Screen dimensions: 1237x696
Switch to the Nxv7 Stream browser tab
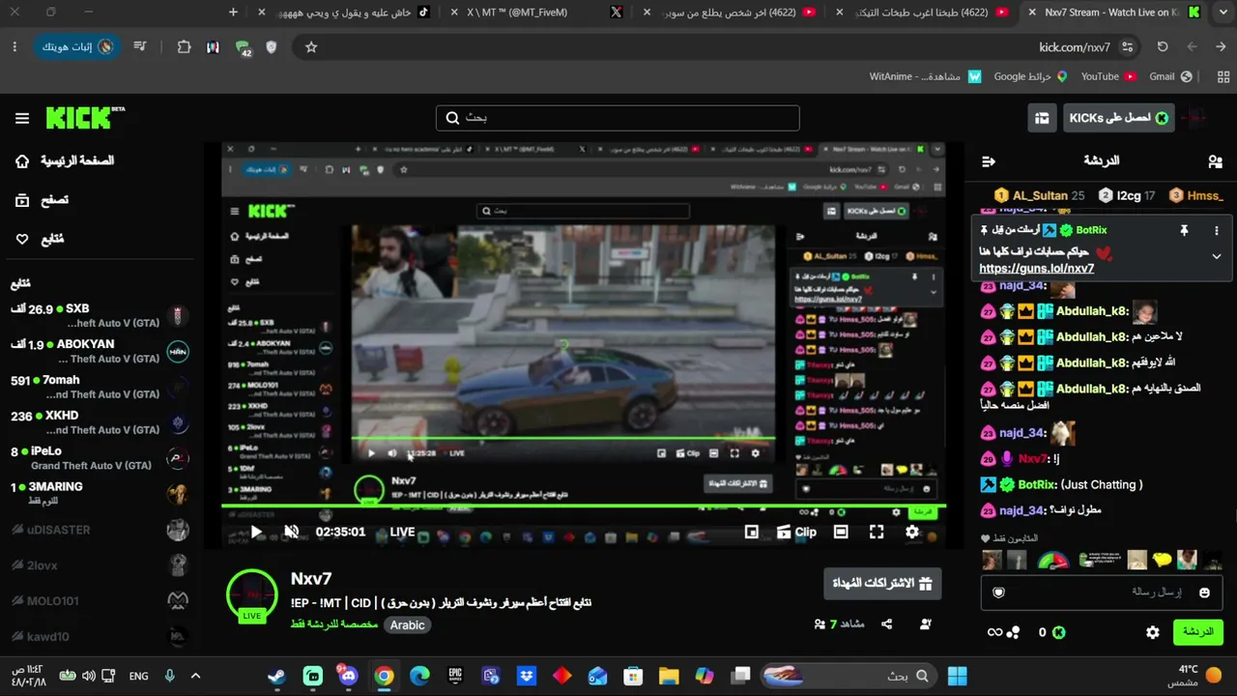[x=1111, y=13]
